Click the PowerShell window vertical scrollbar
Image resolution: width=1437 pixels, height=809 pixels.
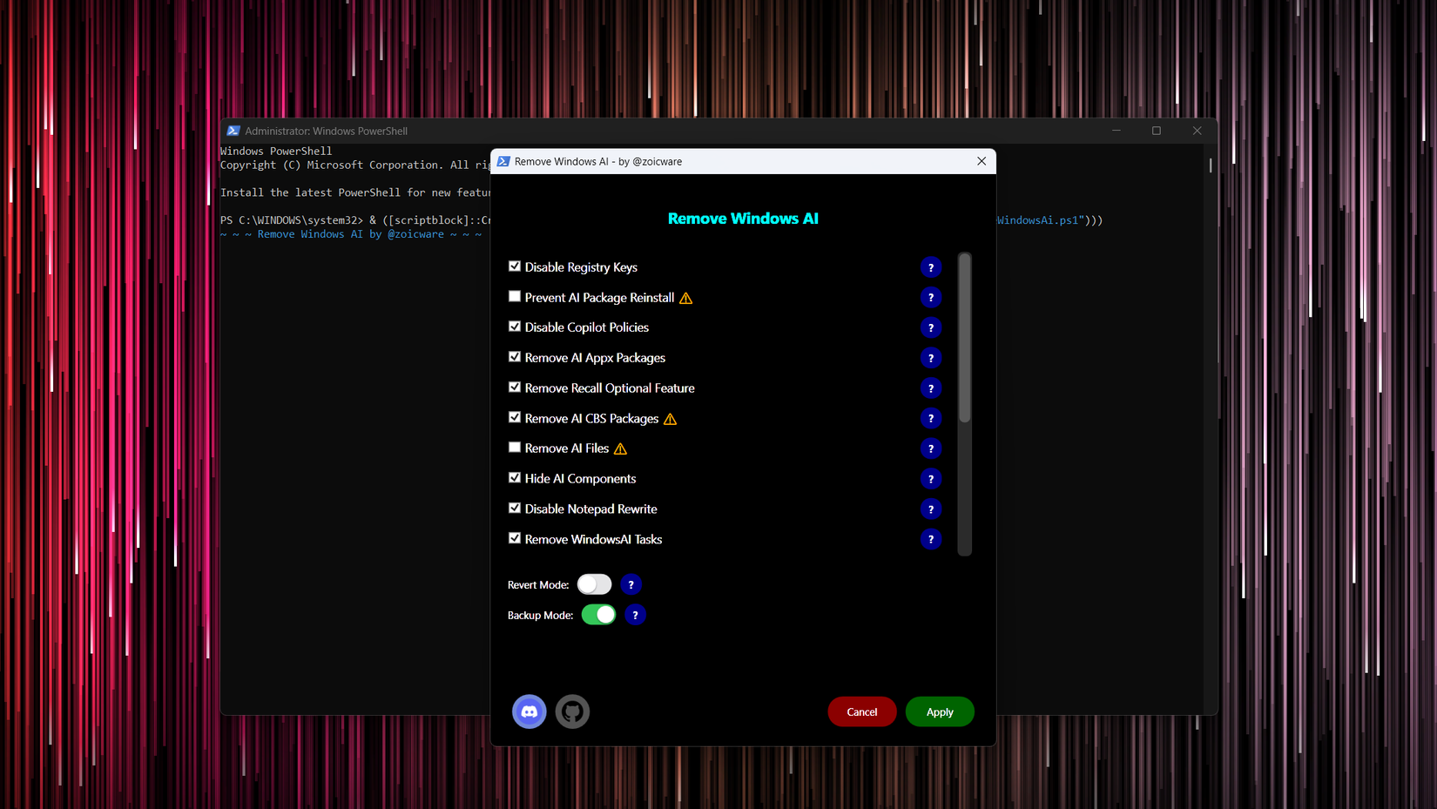tap(1211, 165)
